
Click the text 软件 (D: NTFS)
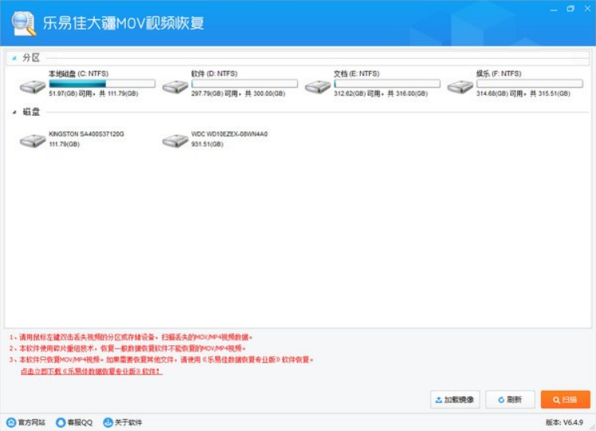pyautogui.click(x=214, y=73)
